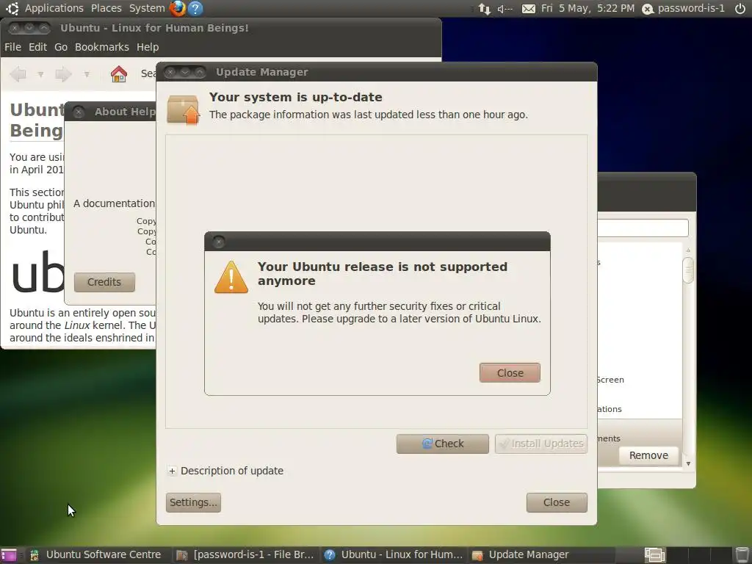
Task: Click Credits in About Help window
Action: tap(104, 282)
